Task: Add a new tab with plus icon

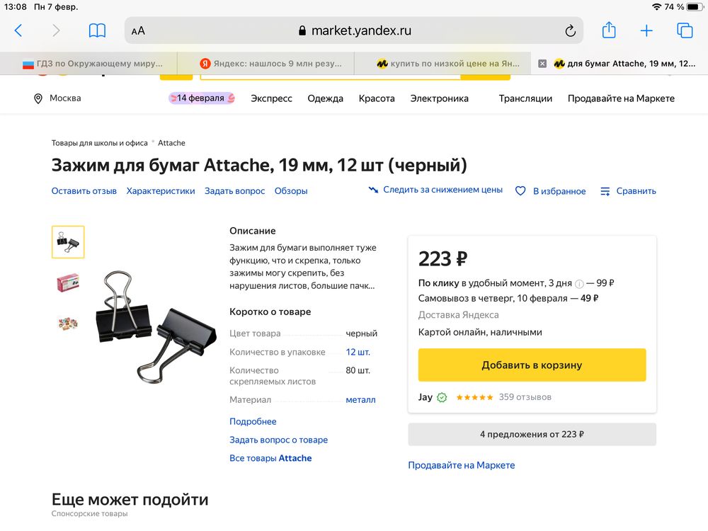Action: pos(646,30)
